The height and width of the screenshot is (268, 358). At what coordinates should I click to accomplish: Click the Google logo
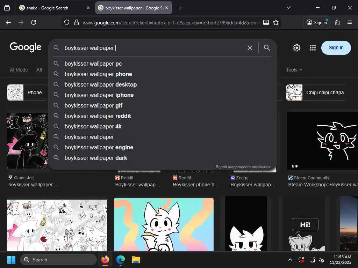tap(26, 47)
